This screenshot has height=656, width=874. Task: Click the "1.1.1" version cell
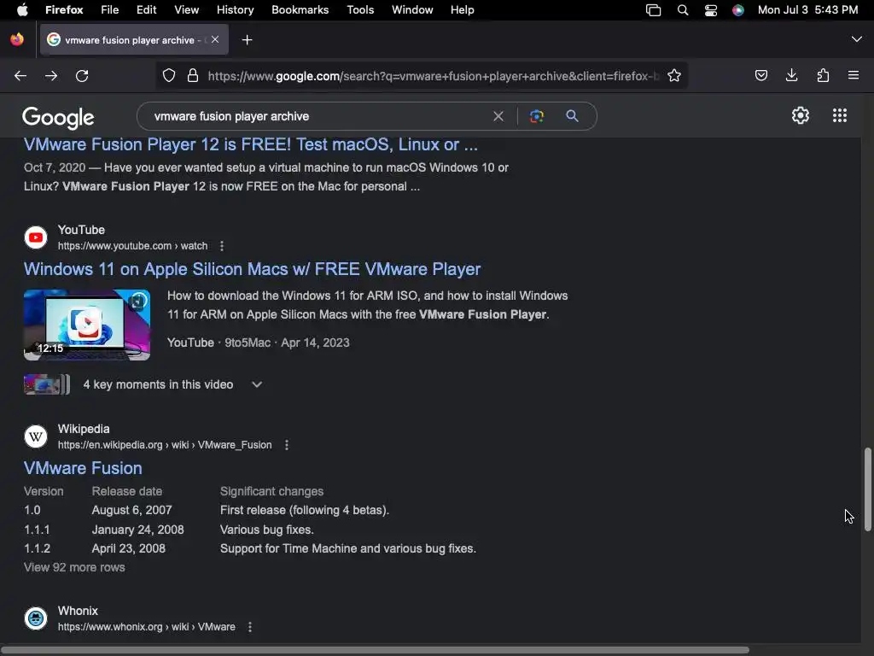coord(37,530)
